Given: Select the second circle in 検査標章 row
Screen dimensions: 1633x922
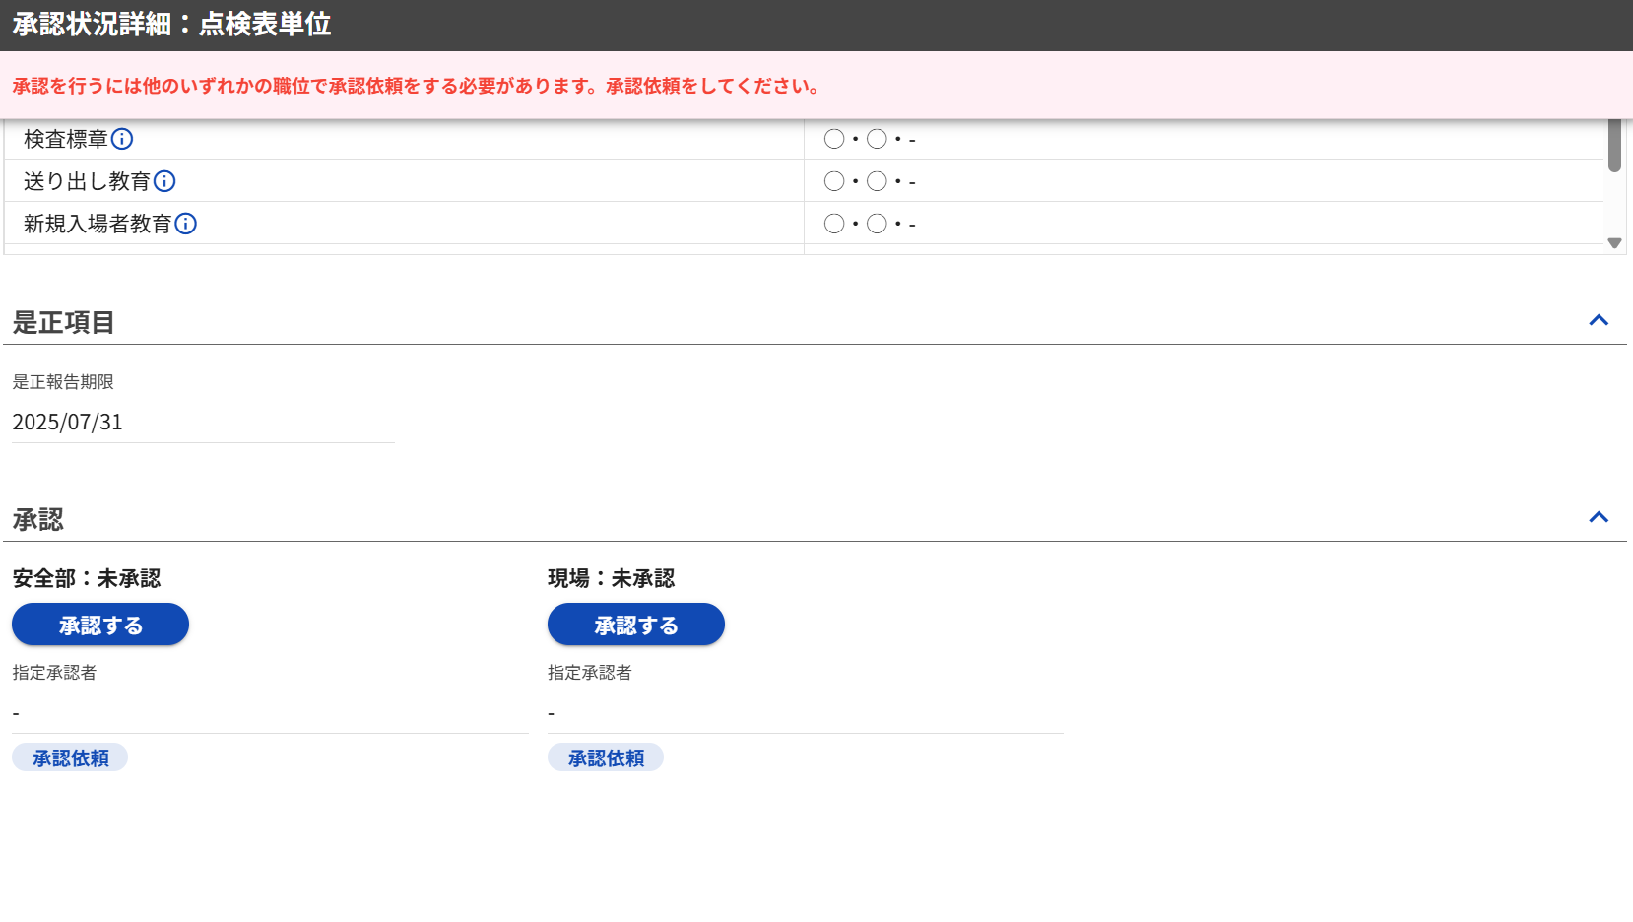Looking at the screenshot, I should (877, 139).
